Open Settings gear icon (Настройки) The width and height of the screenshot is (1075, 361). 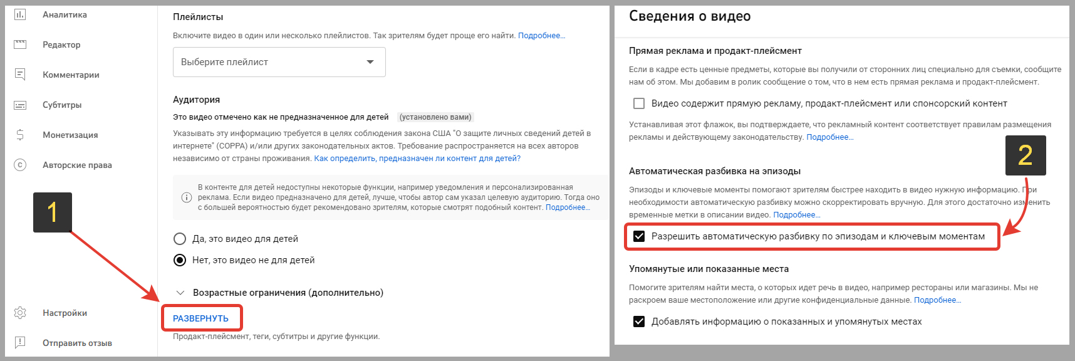pyautogui.click(x=20, y=313)
